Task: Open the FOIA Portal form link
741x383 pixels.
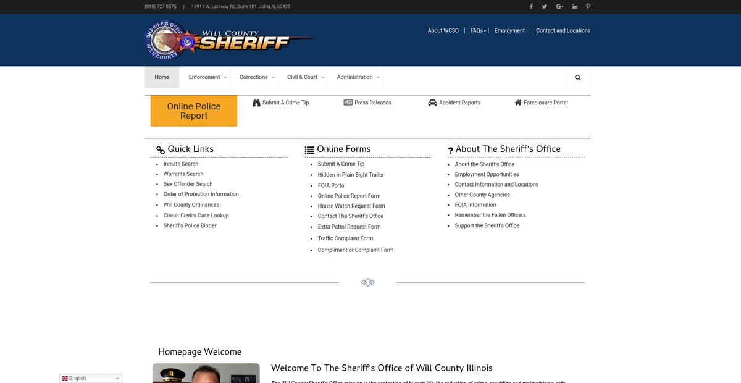Action: tap(332, 185)
